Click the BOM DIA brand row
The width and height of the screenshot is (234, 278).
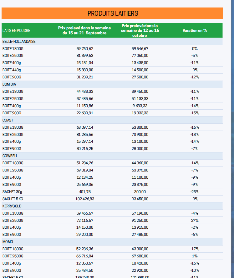click(112, 84)
